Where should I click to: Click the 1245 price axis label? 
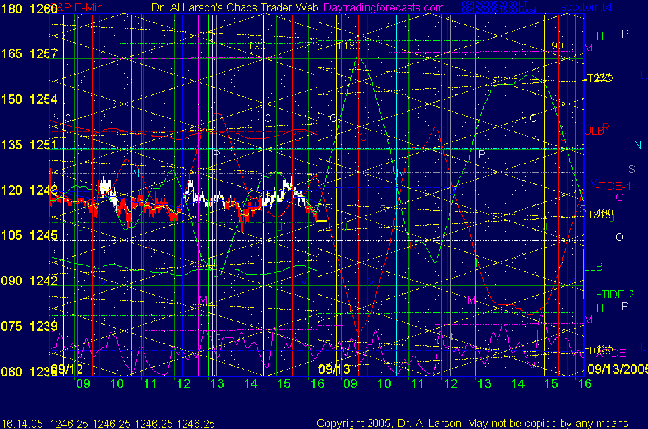click(x=44, y=235)
